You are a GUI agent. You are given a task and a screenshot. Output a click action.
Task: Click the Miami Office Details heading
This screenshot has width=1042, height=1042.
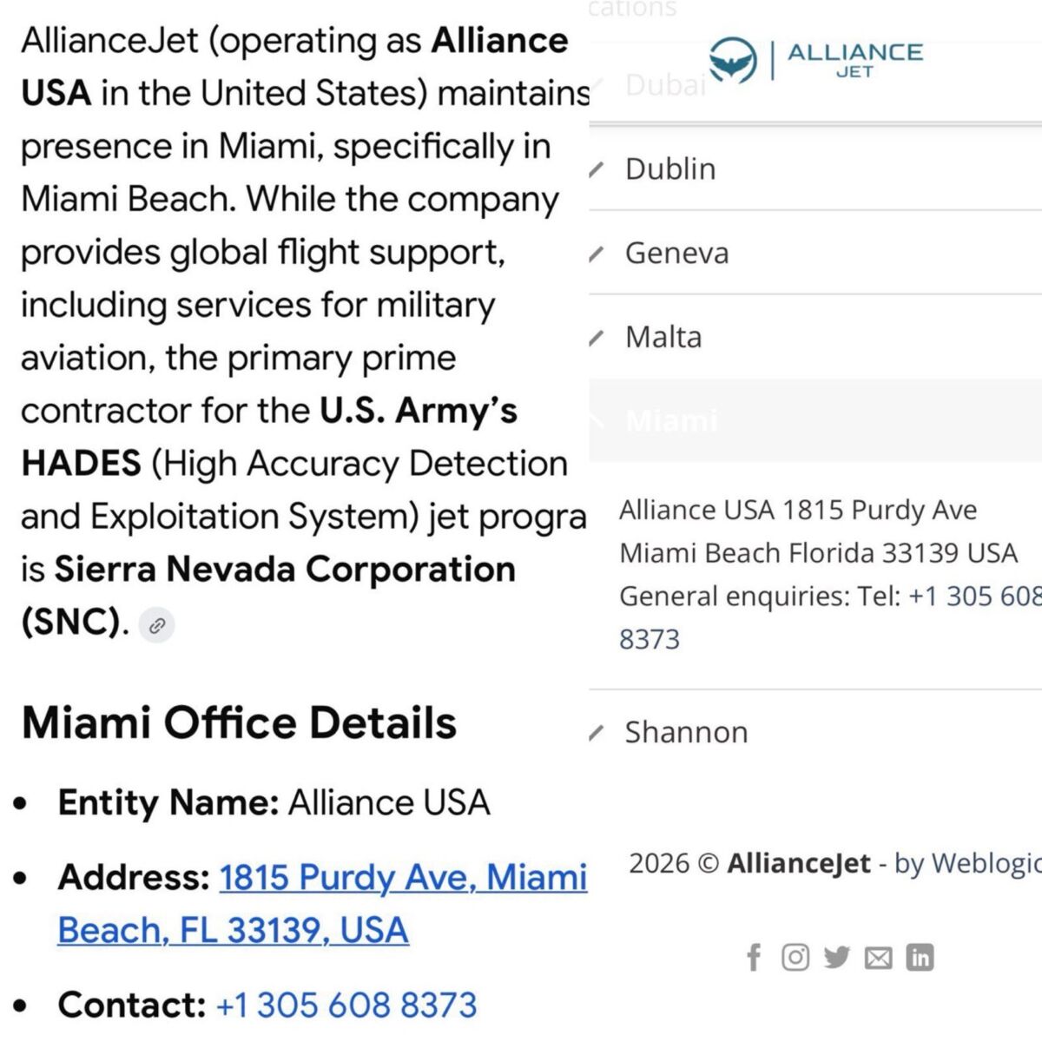(x=239, y=722)
